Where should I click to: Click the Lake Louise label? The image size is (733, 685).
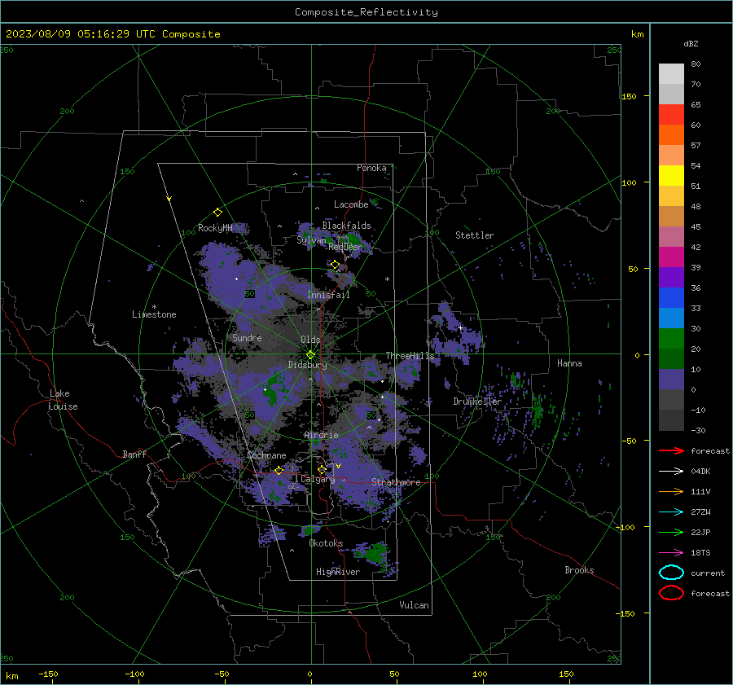point(63,400)
